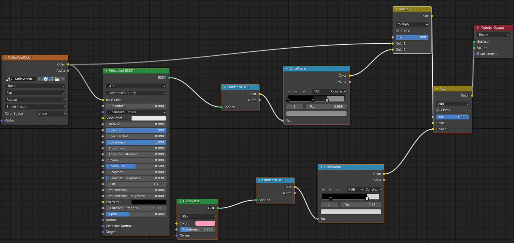The width and height of the screenshot is (514, 243).
Task: Collapse the Multiply node
Action: (396, 9)
